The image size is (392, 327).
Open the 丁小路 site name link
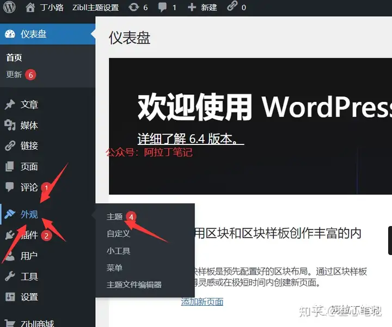52,8
